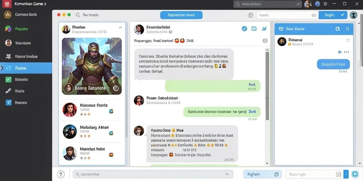Focus the Ranengh input field

(314, 174)
